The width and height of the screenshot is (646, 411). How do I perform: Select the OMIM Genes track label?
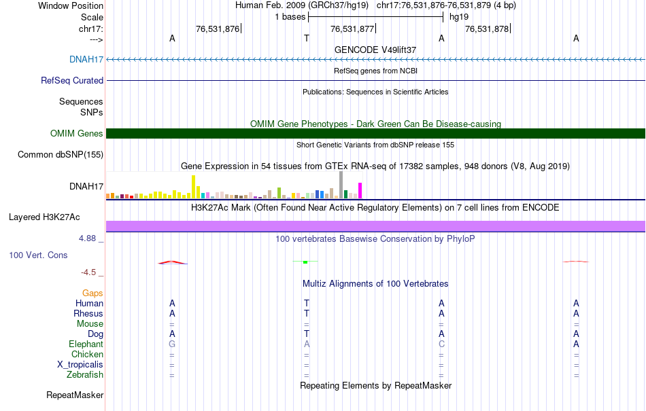[x=77, y=133]
